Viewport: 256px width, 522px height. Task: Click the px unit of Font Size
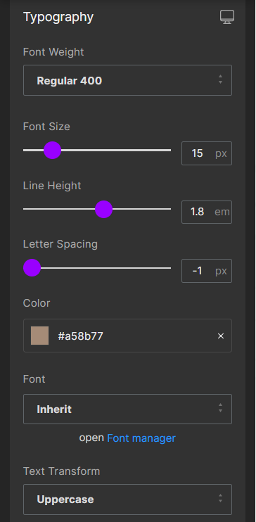pos(221,153)
